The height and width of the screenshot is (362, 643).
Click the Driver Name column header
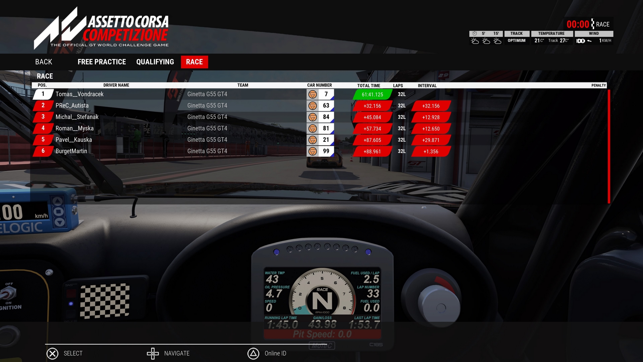(116, 85)
